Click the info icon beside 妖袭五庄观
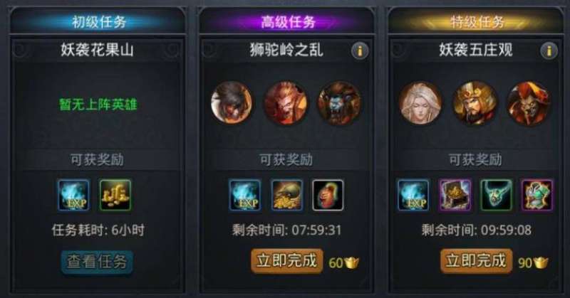 pyautogui.click(x=549, y=50)
